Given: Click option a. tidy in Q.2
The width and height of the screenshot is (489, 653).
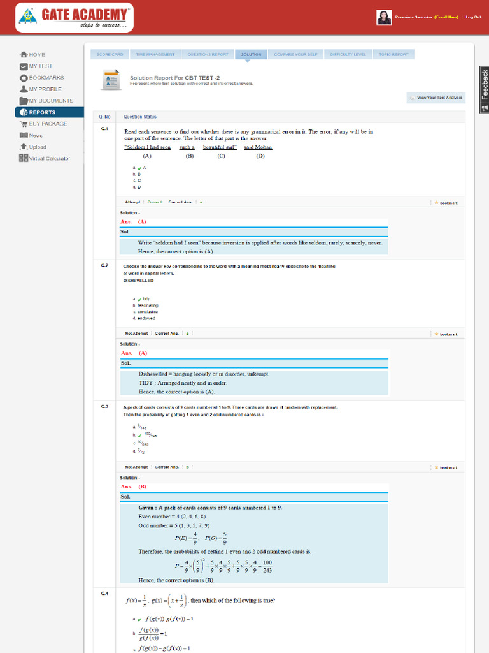Looking at the screenshot, I should click(141, 299).
